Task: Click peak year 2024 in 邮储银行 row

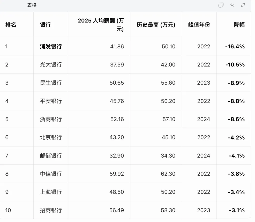Action: [204, 156]
